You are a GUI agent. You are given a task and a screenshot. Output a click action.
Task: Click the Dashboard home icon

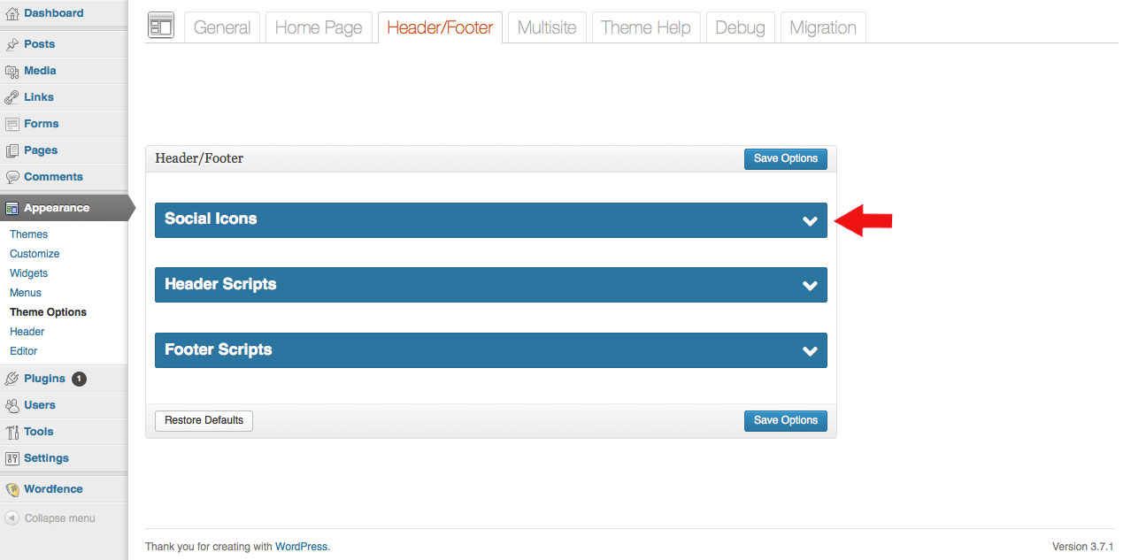pyautogui.click(x=12, y=13)
